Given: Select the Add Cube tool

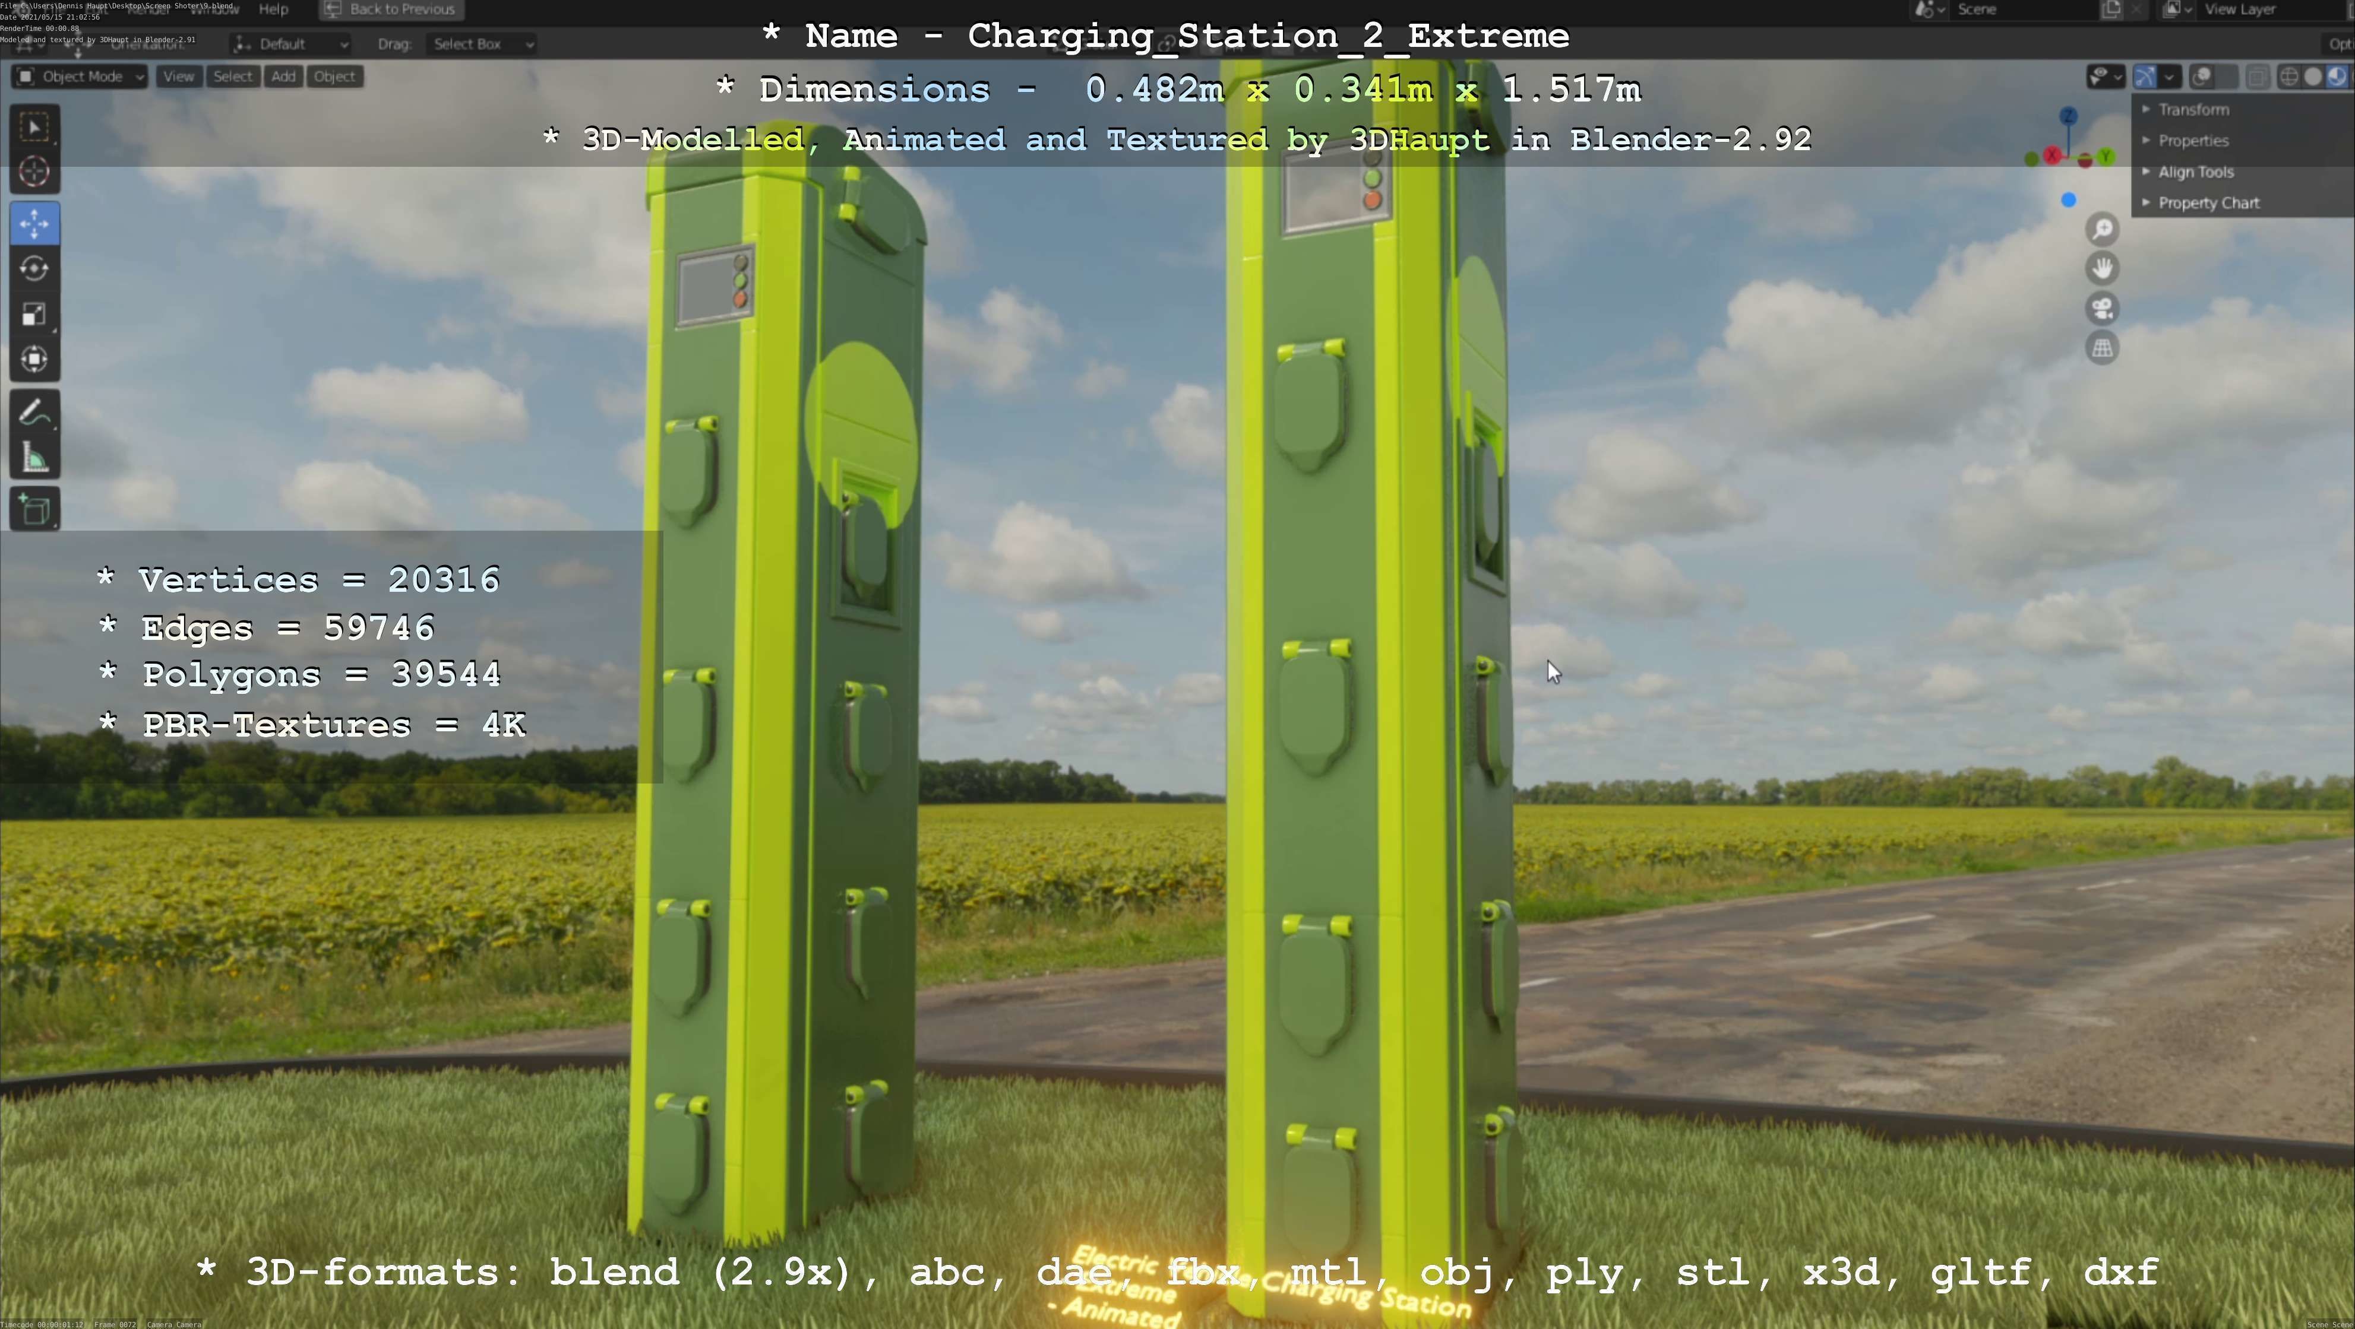Looking at the screenshot, I should click(x=34, y=510).
